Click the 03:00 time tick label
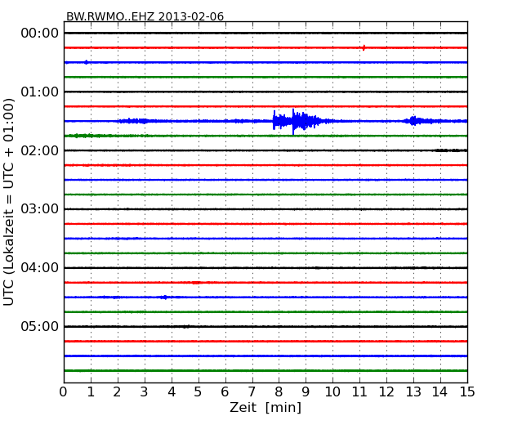 40,209
